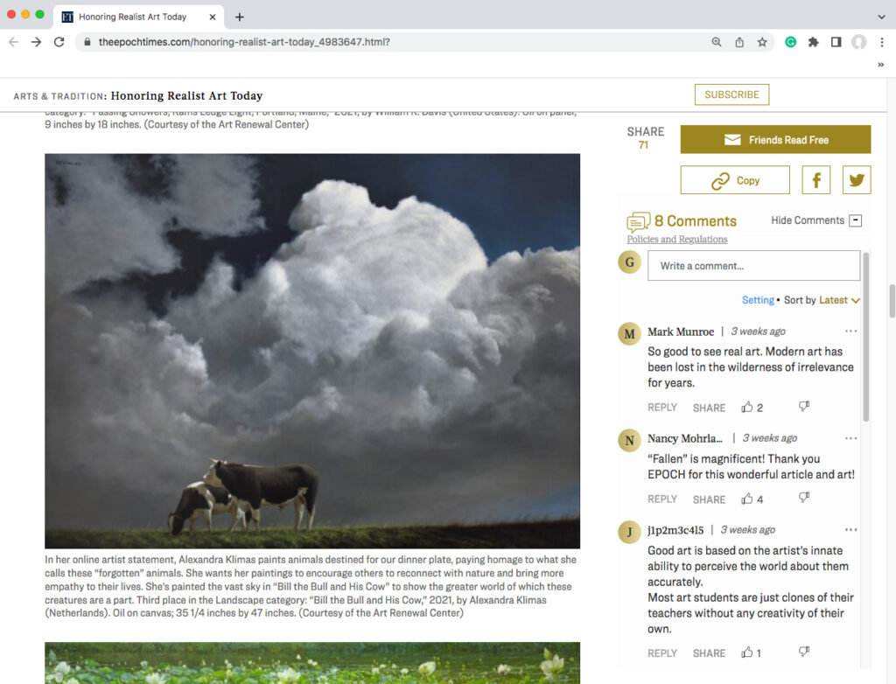Open three-dot menu on j1p2m3c4l5's comment
896x684 pixels.
[851, 529]
